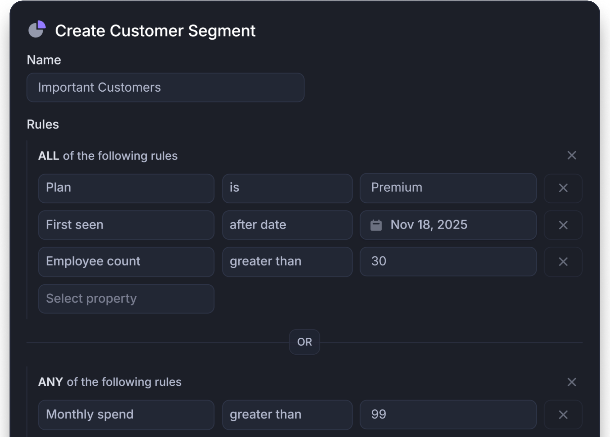
Task: Edit the Important Customers name field
Action: click(x=166, y=87)
